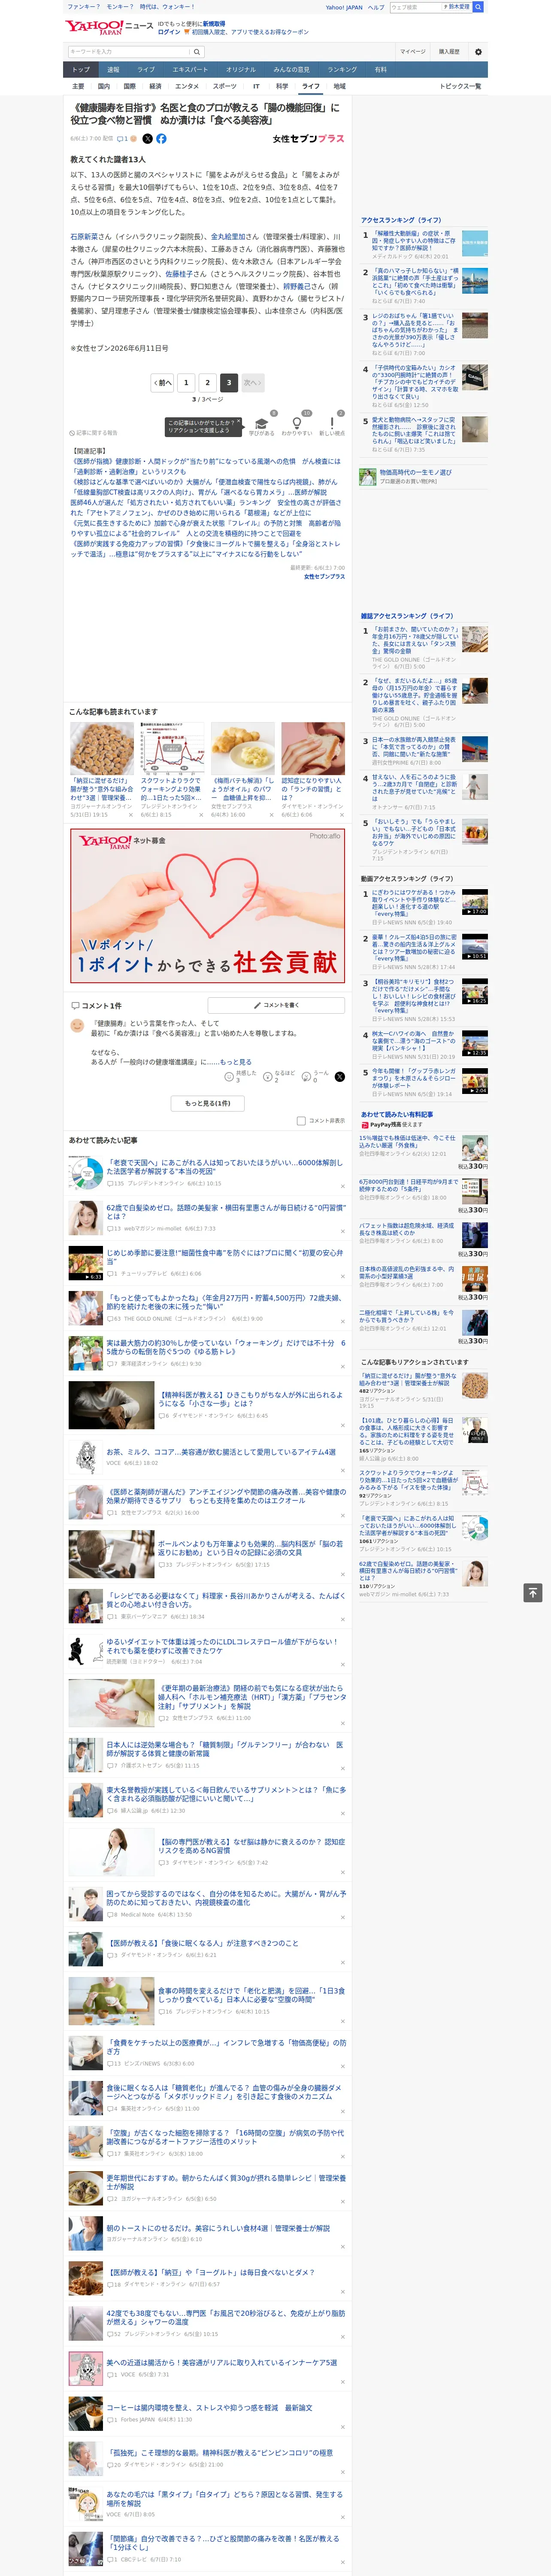Click the web search button at top
Image resolution: width=551 pixels, height=2576 pixels.
coord(478,7)
